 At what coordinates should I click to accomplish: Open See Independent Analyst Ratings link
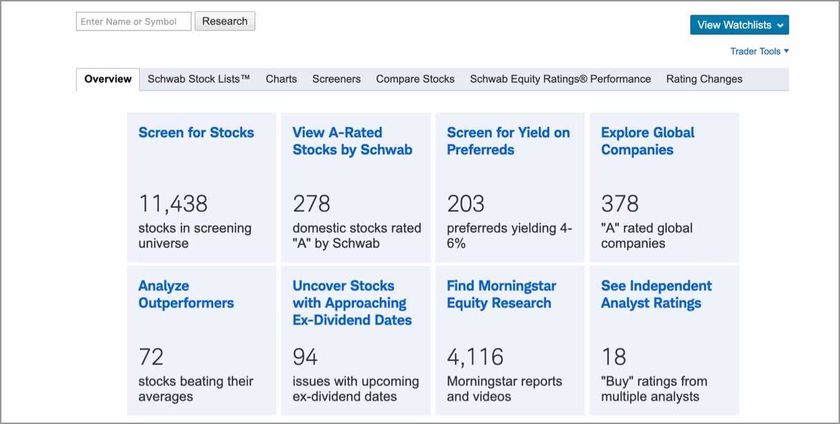tap(656, 294)
